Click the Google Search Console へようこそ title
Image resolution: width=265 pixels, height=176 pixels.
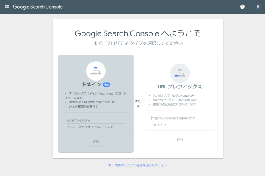point(138,33)
